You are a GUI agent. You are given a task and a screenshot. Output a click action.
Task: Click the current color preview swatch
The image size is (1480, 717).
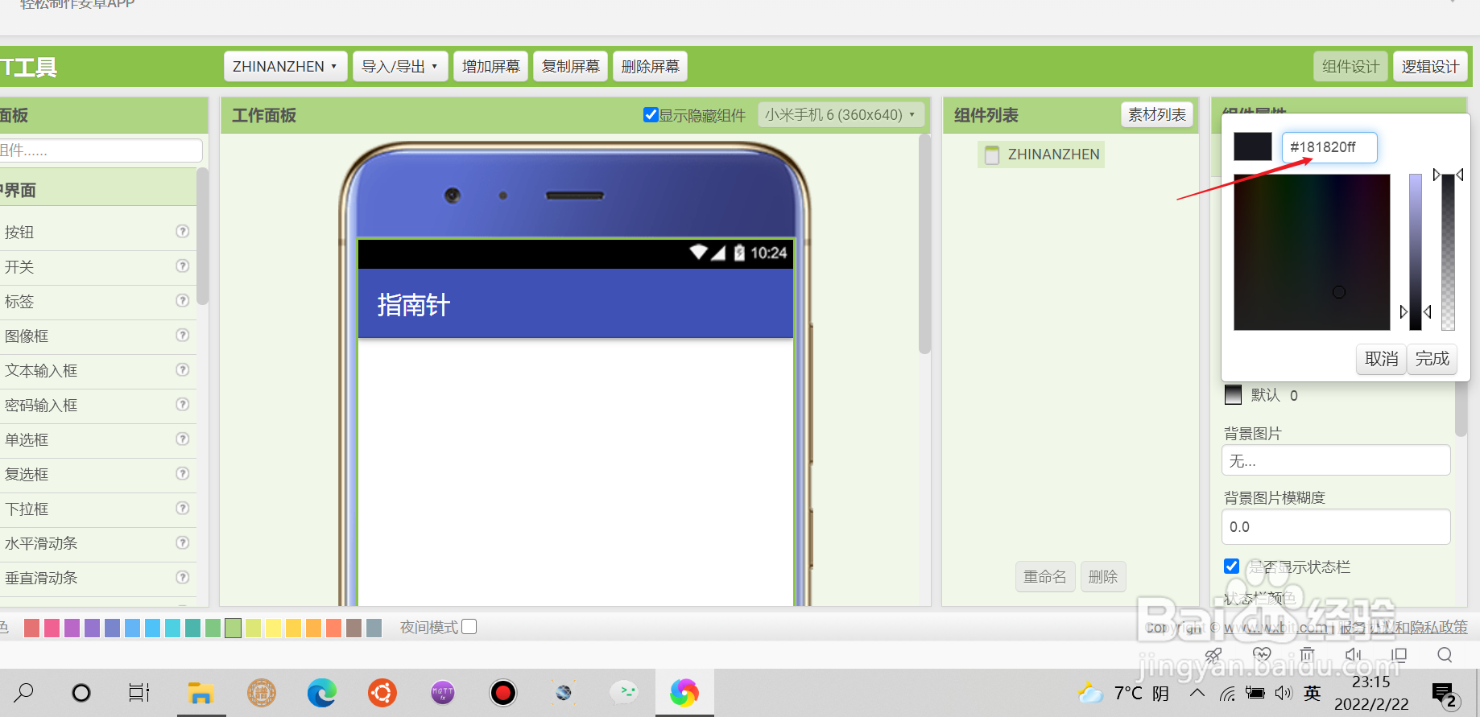point(1253,147)
